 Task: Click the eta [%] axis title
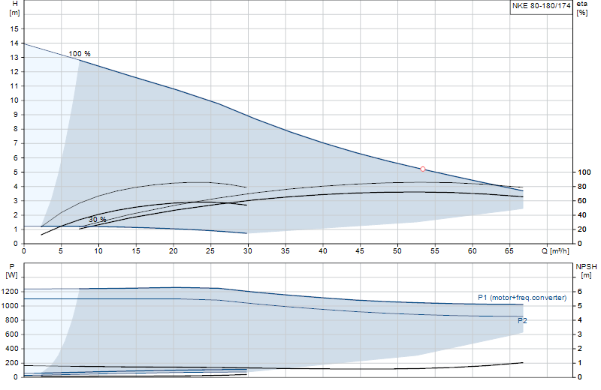tap(581, 8)
